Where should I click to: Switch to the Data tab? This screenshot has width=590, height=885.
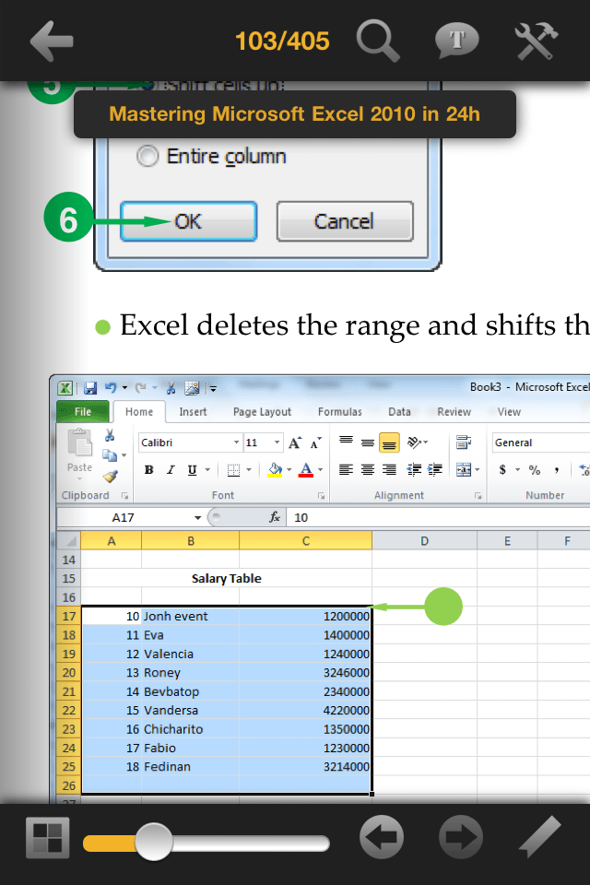click(x=399, y=411)
